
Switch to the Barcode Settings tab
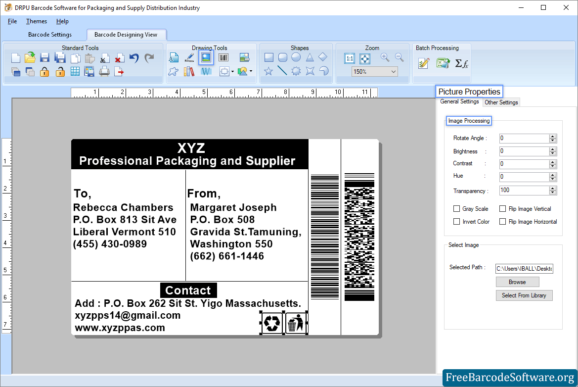[50, 35]
